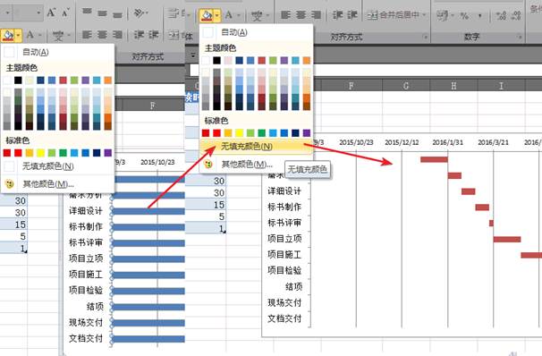Expand the name box dropdown in right screenshot
The height and width of the screenshot is (356, 542).
click(193, 55)
